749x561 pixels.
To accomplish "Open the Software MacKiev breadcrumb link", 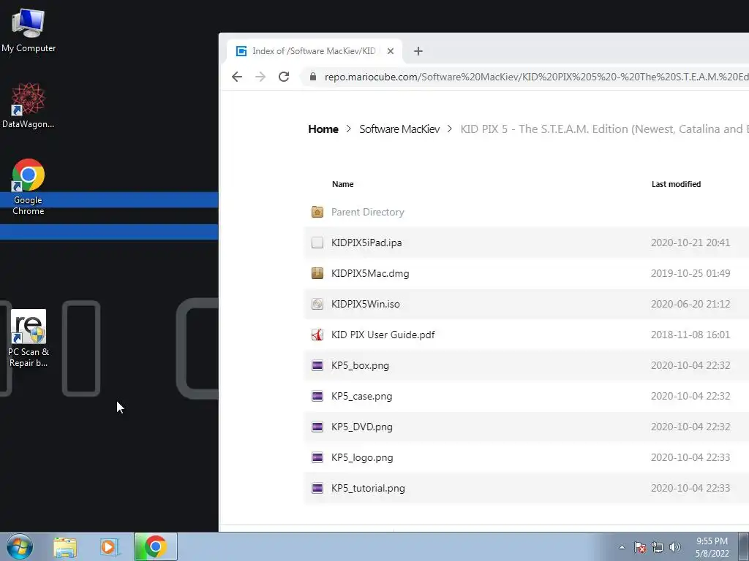I will [x=399, y=129].
